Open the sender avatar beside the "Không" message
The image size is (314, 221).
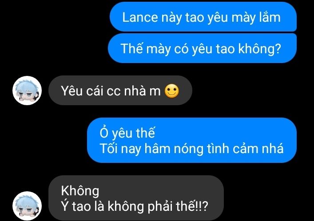tap(27, 206)
